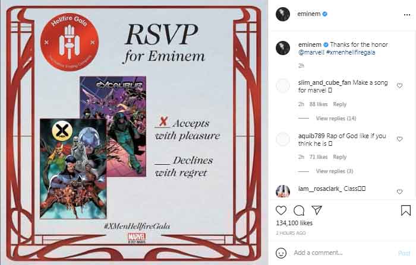Open the #xmenhellfiregala hashtag
Viewport: 416px width, 265px height.
point(351,52)
